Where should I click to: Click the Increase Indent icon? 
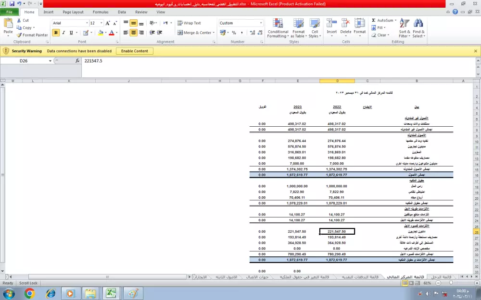pos(160,33)
